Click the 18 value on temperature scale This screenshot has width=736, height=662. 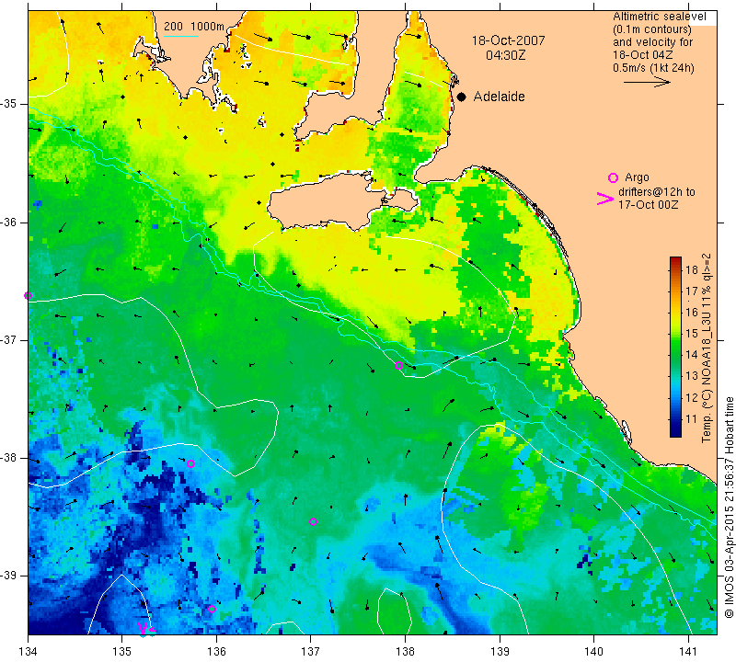tap(692, 269)
